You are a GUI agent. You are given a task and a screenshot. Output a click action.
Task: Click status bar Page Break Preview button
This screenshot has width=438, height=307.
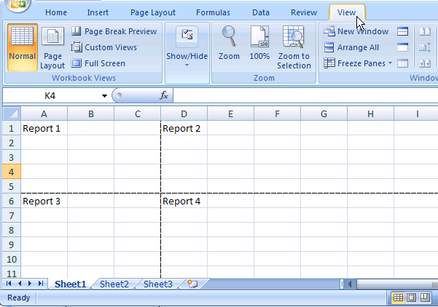click(x=425, y=298)
